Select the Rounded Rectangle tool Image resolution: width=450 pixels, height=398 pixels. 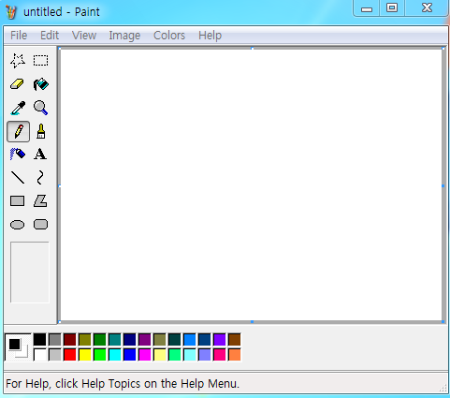[x=40, y=225]
